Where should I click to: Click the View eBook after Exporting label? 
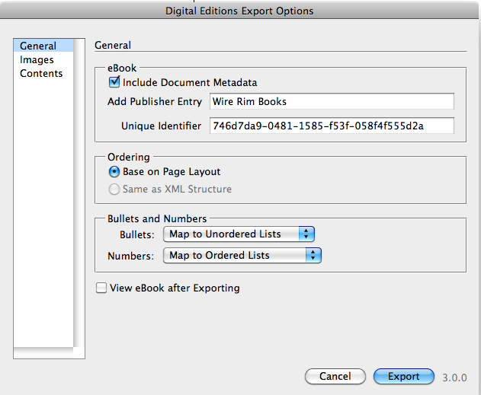click(x=175, y=288)
